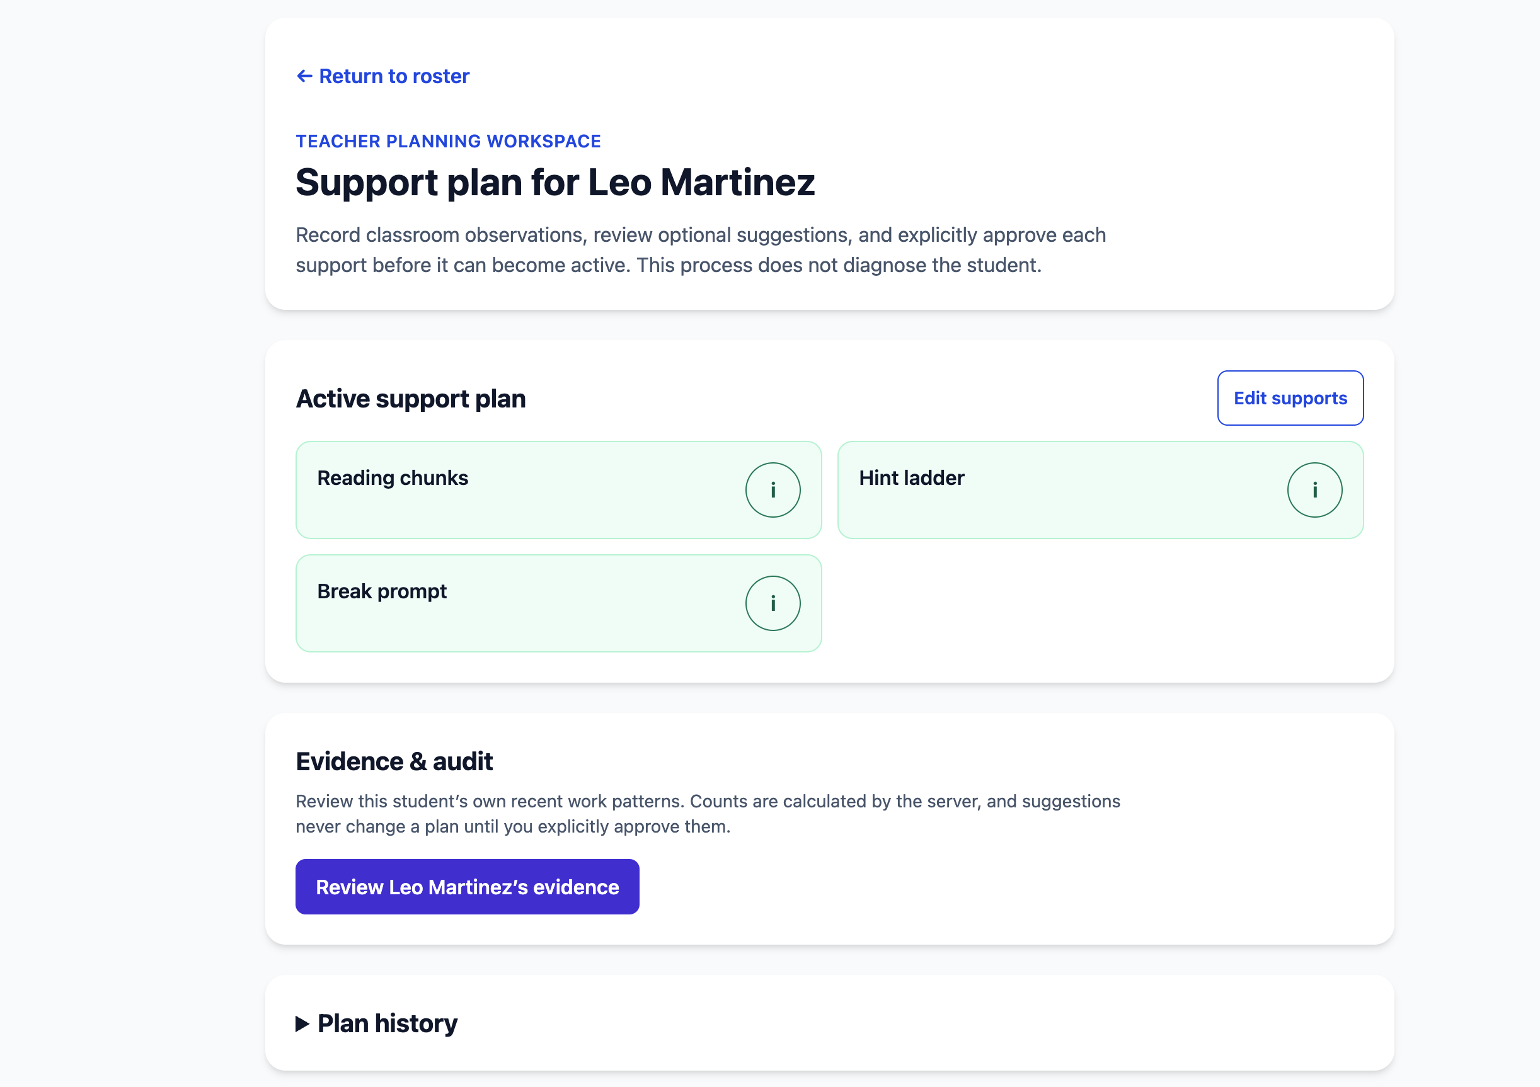
Task: Select the Break prompt support card
Action: 558,603
